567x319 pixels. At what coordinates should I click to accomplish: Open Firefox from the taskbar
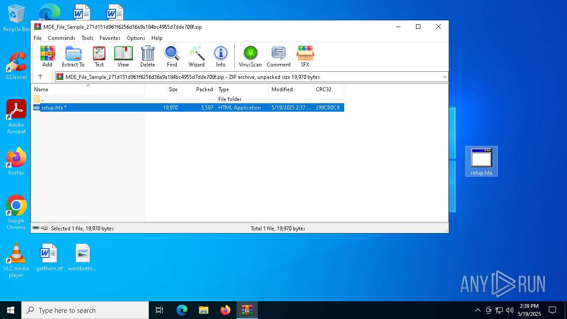[225, 310]
